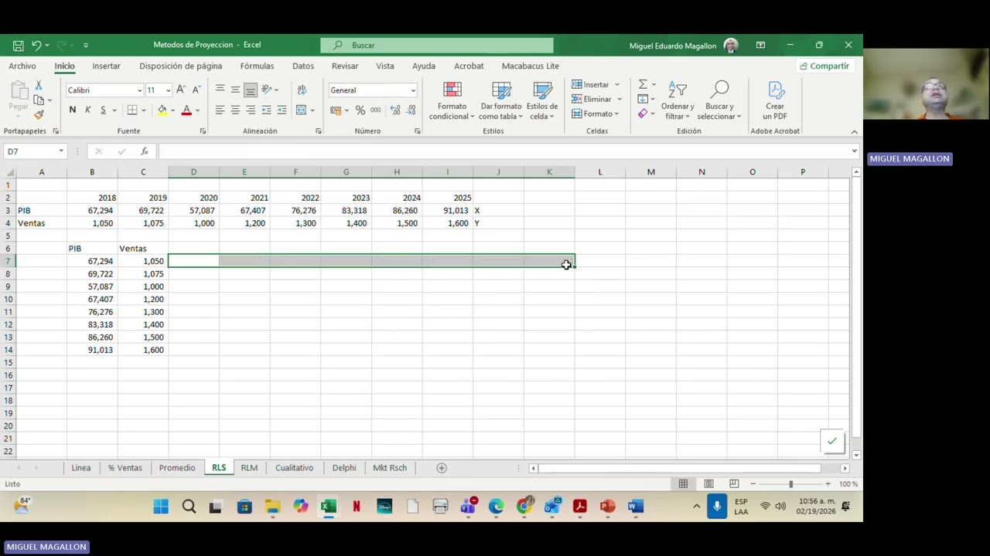Open Crear un PDF Adobe button
Viewport: 990px width, 556px height.
[775, 100]
